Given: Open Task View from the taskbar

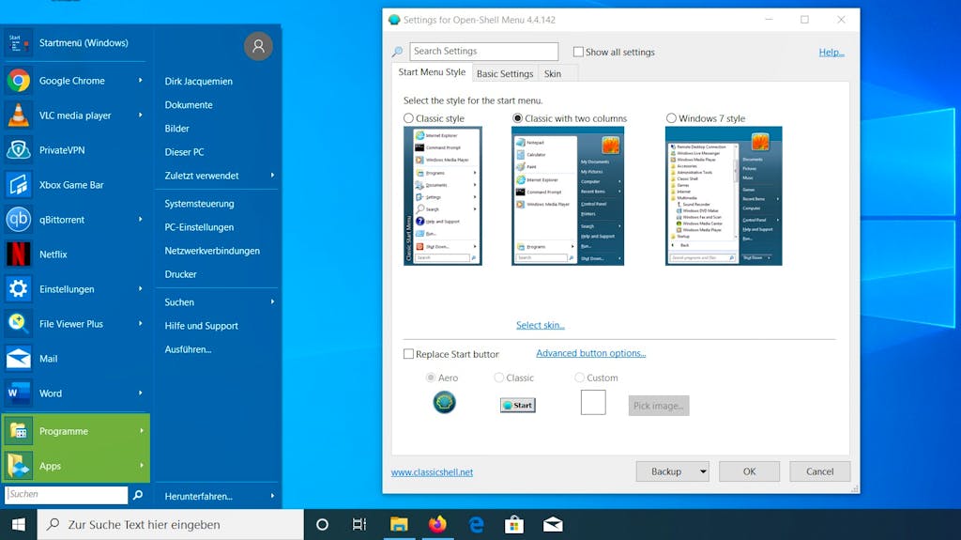Looking at the screenshot, I should tap(359, 525).
